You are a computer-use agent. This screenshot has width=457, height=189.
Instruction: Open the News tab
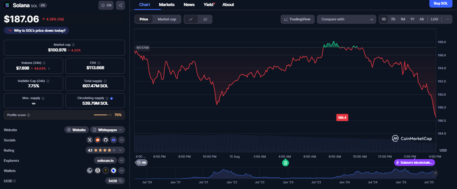(189, 5)
